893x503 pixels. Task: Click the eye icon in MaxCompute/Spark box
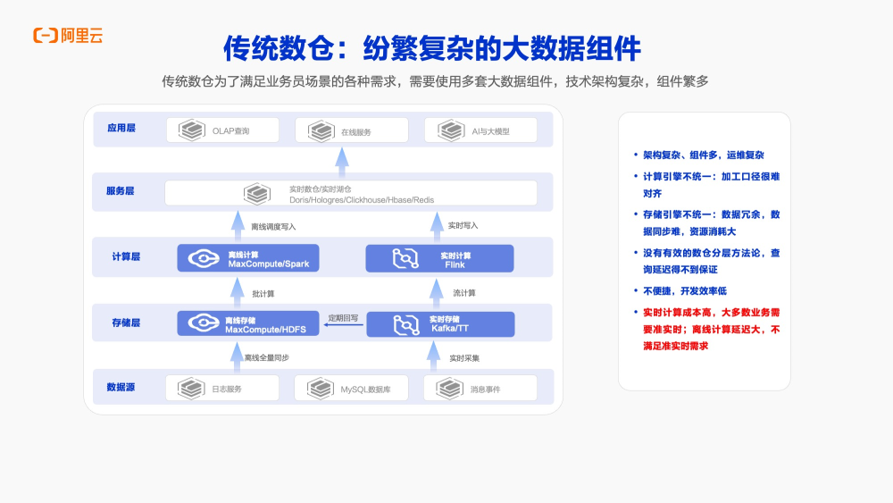(x=204, y=258)
